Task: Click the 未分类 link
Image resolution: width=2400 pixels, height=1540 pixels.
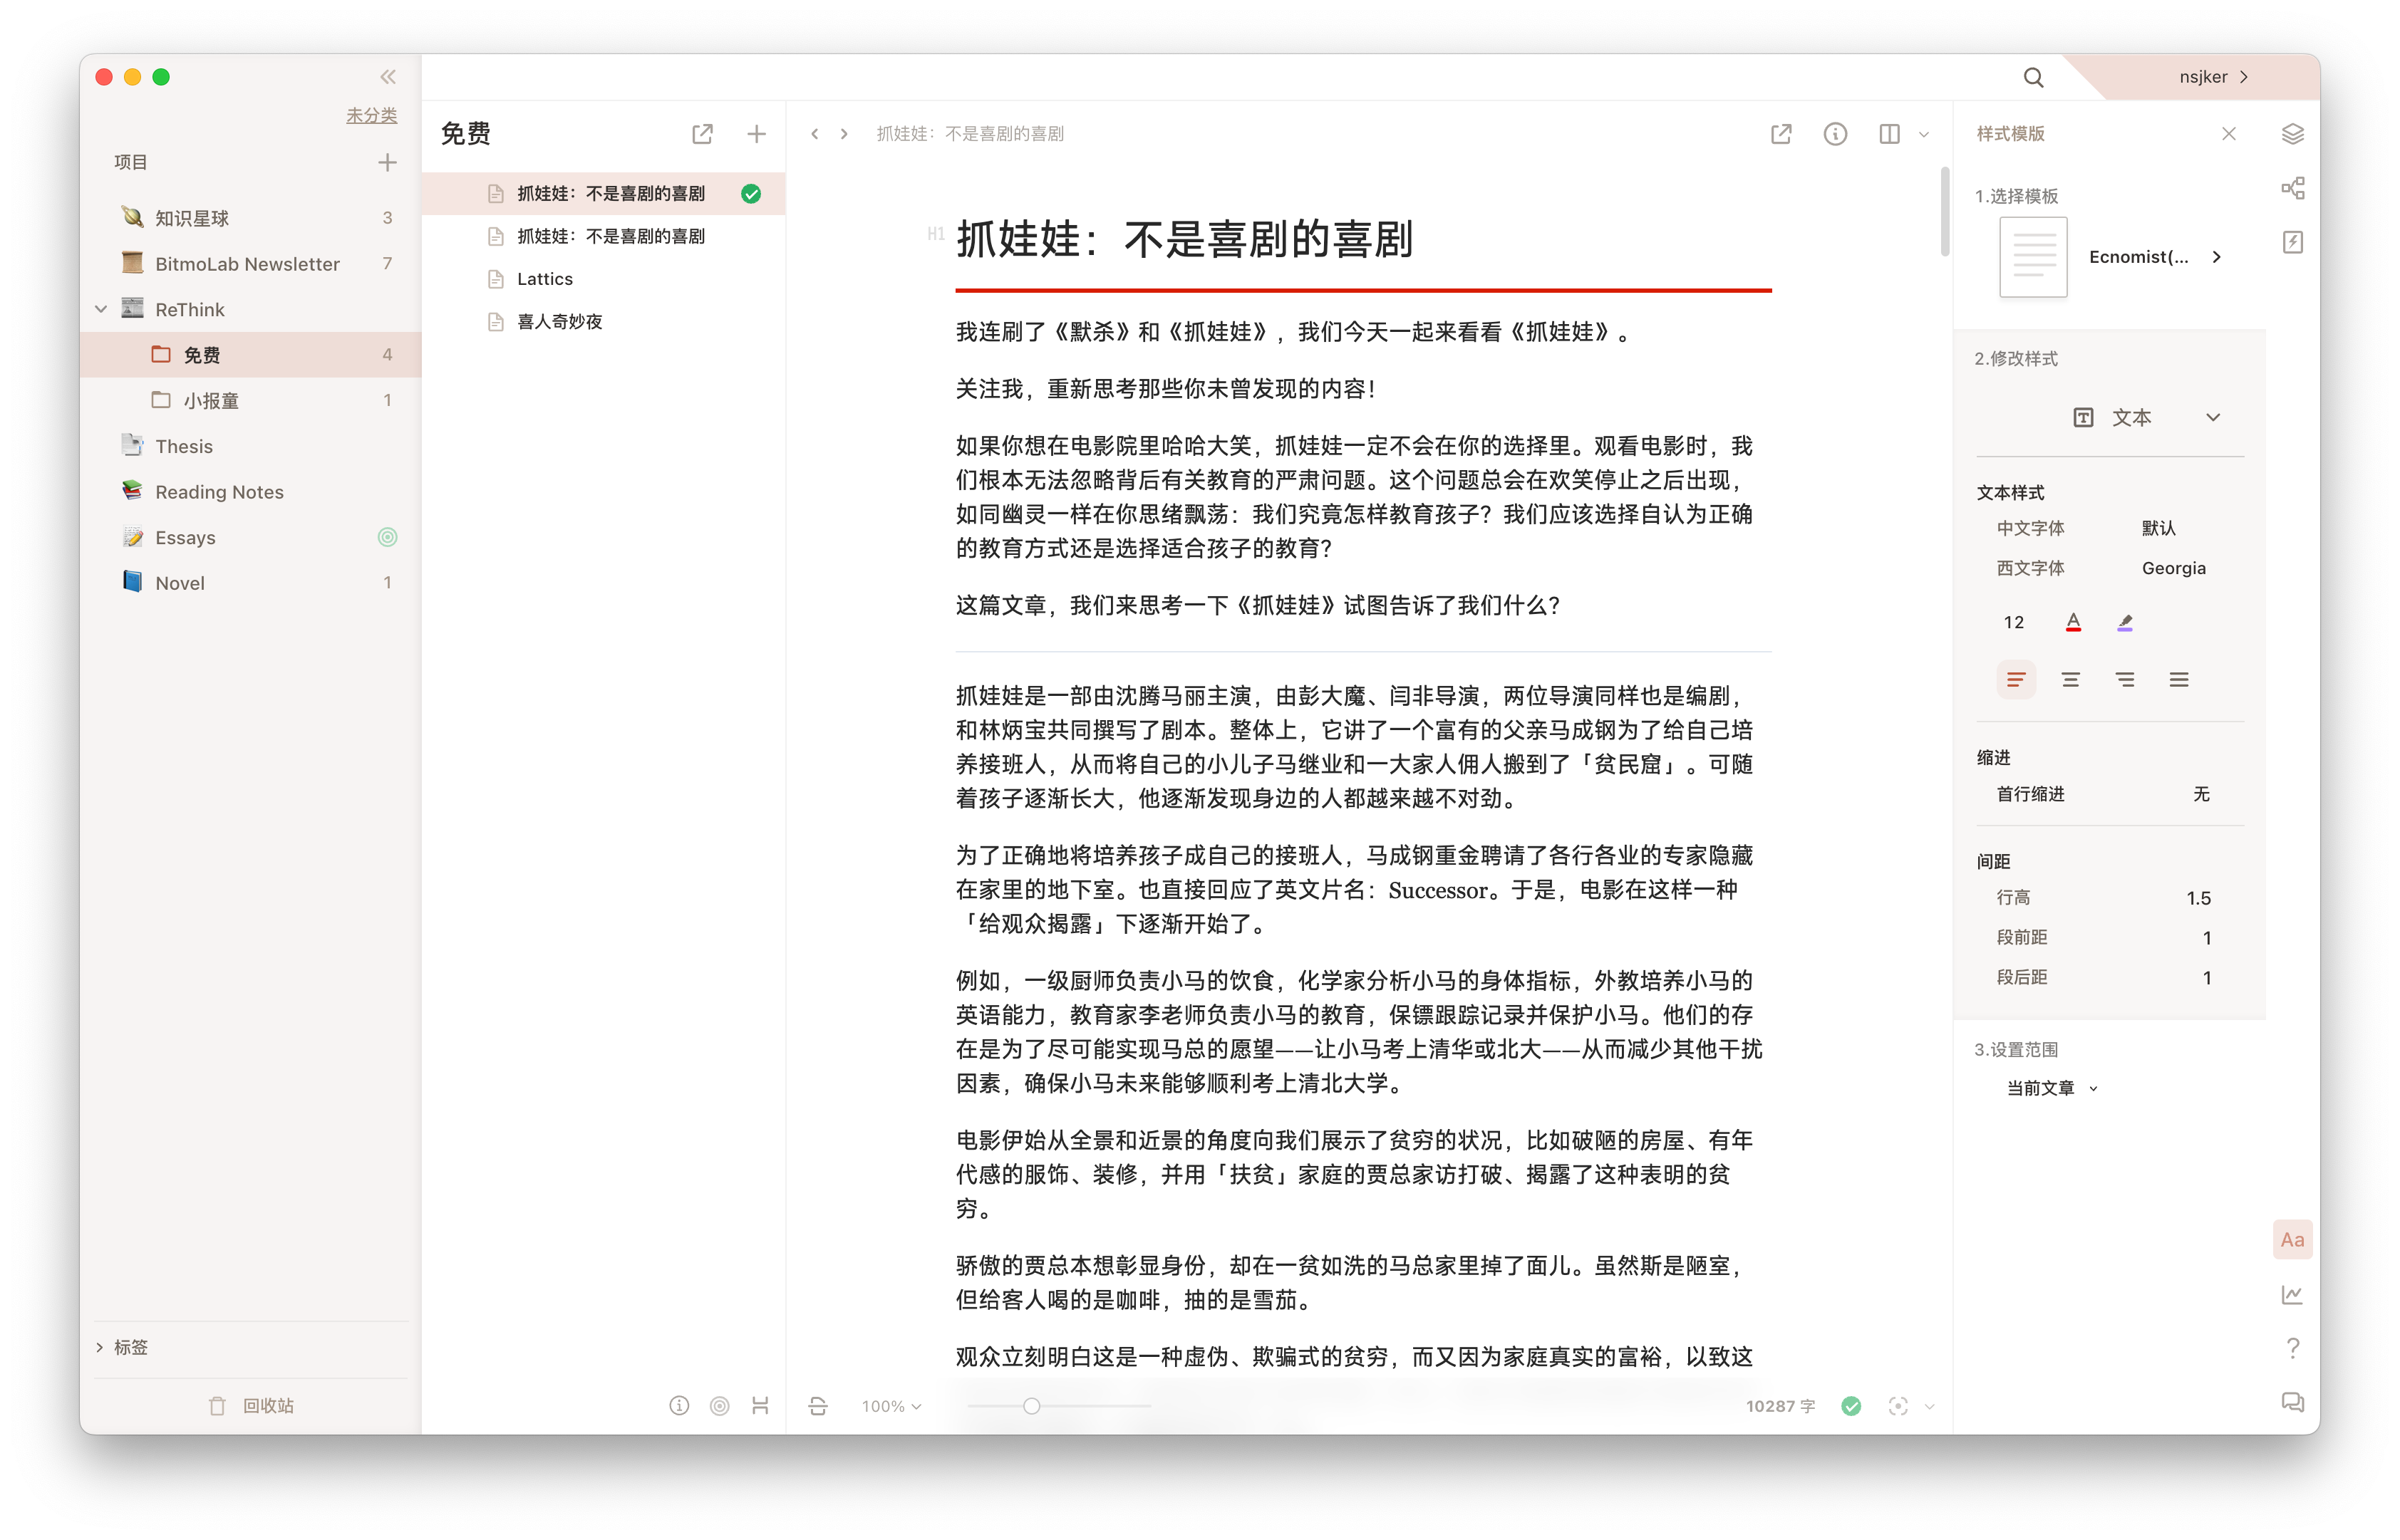Action: tap(371, 116)
